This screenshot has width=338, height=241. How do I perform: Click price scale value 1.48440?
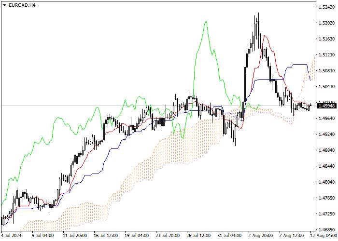point(326,166)
